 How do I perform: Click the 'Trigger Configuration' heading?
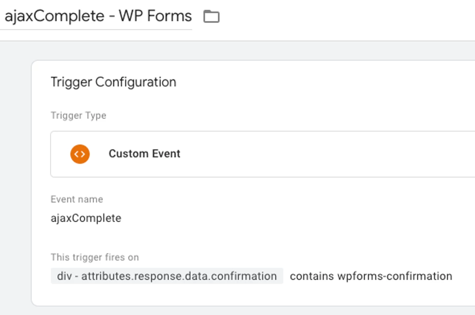click(x=113, y=82)
